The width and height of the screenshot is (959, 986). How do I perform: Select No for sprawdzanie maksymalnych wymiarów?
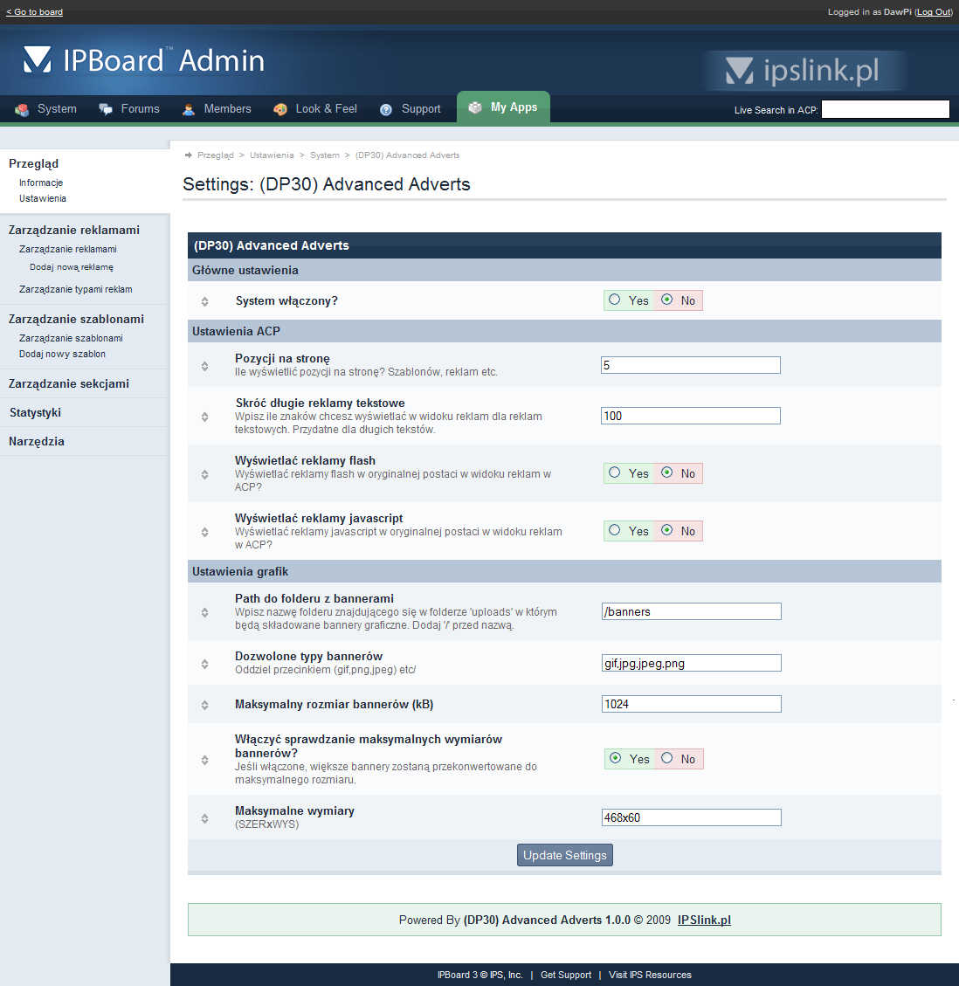pyautogui.click(x=667, y=758)
